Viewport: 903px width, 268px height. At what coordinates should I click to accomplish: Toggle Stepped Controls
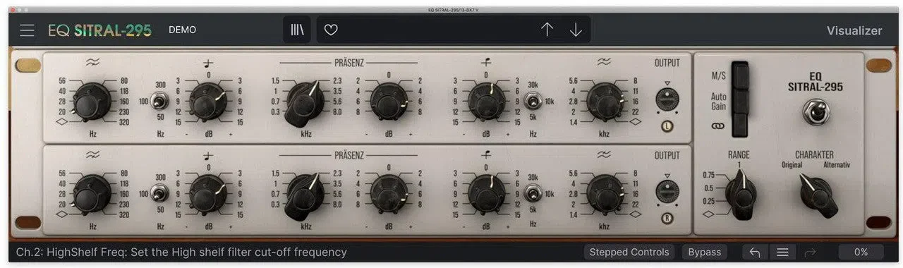(629, 252)
